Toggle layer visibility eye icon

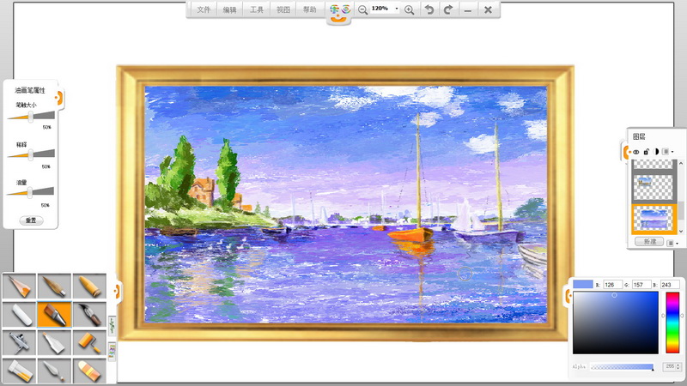(x=635, y=152)
